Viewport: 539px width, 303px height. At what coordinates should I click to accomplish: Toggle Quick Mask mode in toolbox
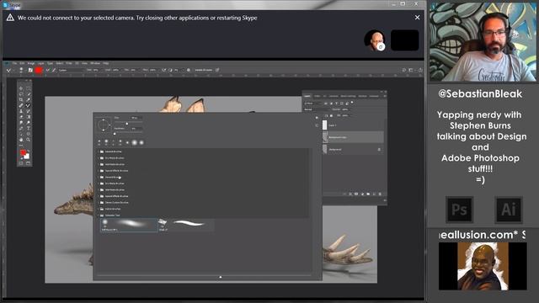tap(21, 163)
